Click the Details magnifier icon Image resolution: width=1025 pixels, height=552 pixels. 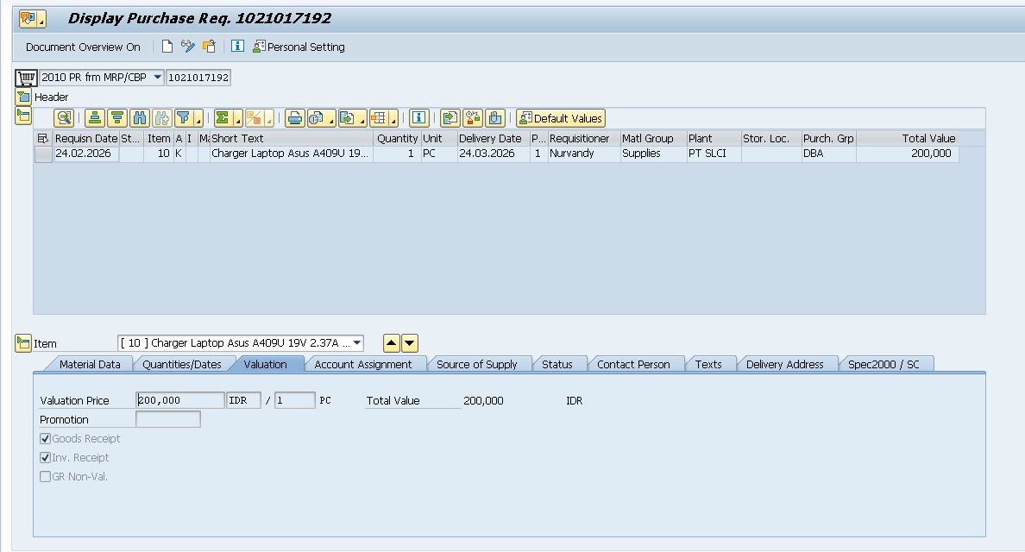coord(64,118)
